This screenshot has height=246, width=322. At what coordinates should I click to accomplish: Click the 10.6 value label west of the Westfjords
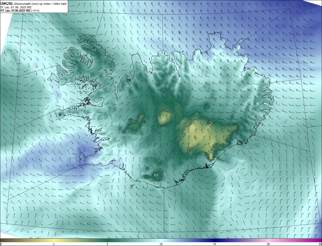click(x=35, y=66)
